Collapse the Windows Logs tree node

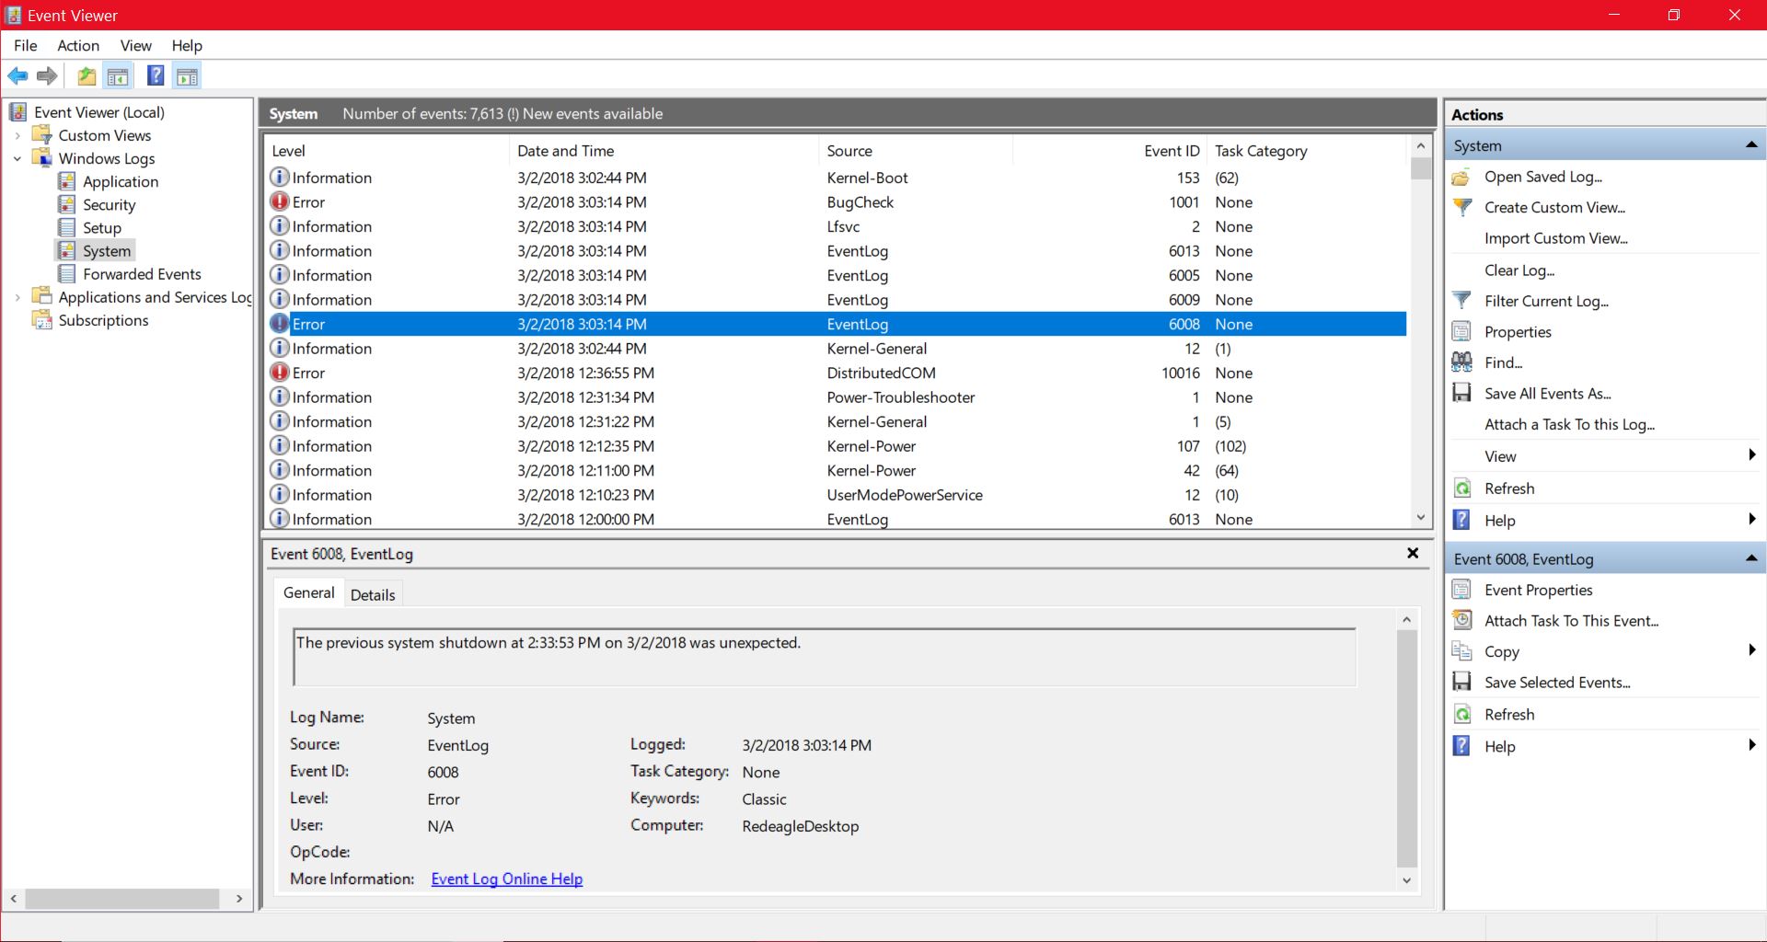[x=17, y=158]
